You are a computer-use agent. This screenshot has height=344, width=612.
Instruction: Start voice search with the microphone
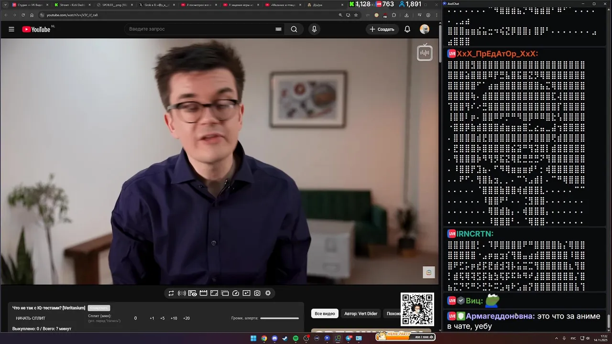tap(314, 29)
